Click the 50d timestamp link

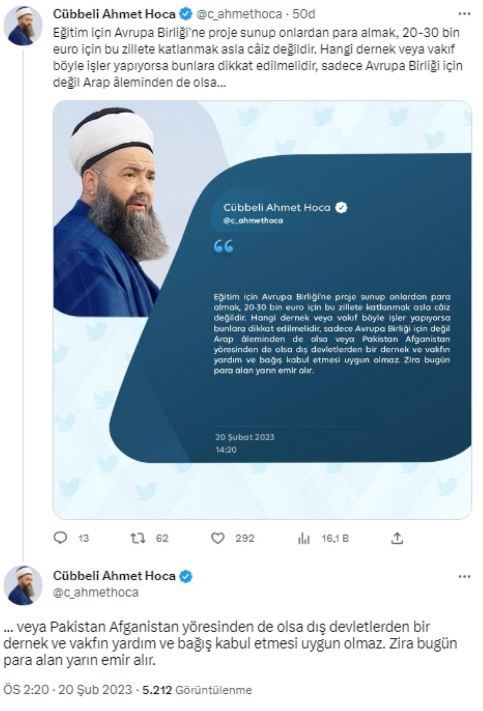(x=303, y=14)
